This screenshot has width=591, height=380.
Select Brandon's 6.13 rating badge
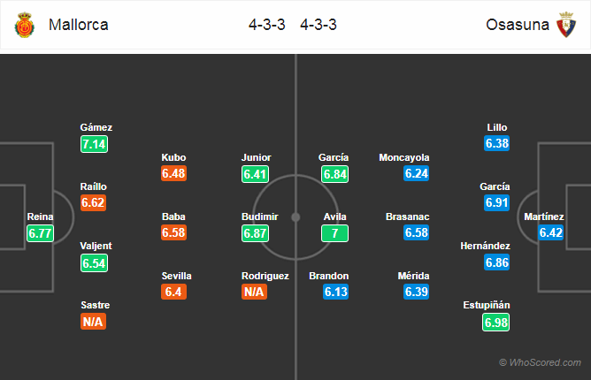[336, 292]
